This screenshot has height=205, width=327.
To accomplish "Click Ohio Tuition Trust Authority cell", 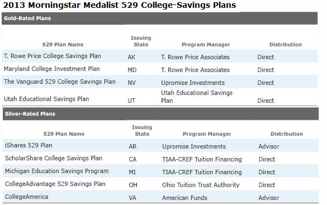I will tap(201, 185).
